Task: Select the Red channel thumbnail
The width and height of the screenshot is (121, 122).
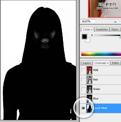Action: pos(89,80)
